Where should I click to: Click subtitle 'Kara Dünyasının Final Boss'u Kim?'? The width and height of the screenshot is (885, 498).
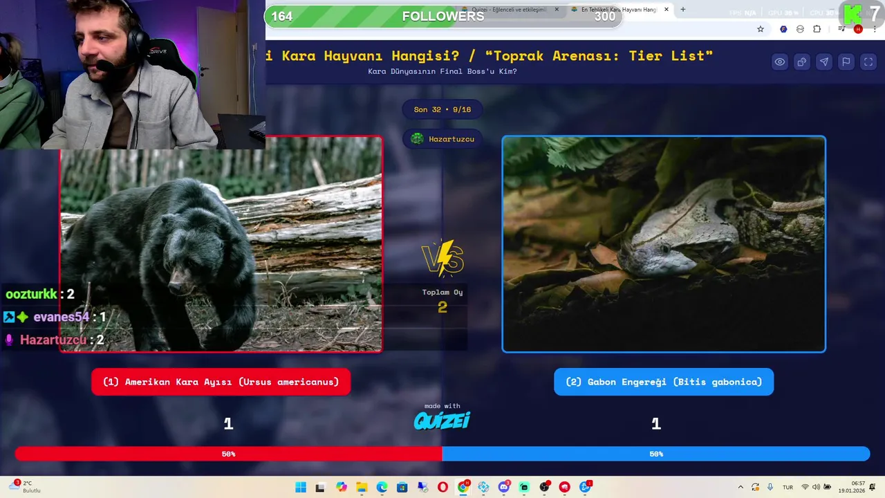pos(442,71)
